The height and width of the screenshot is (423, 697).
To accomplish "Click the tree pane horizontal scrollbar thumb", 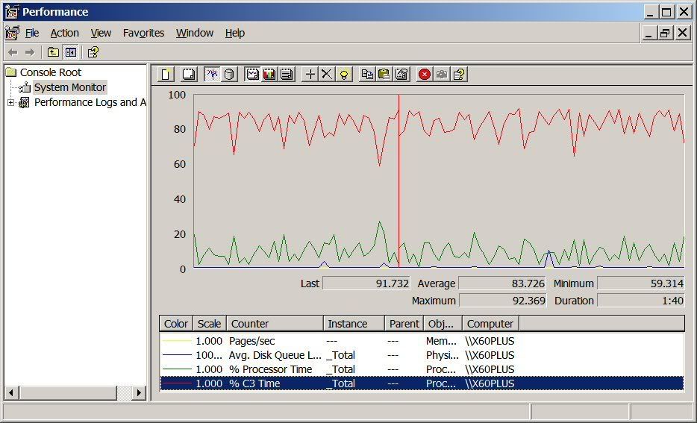I will pos(68,392).
